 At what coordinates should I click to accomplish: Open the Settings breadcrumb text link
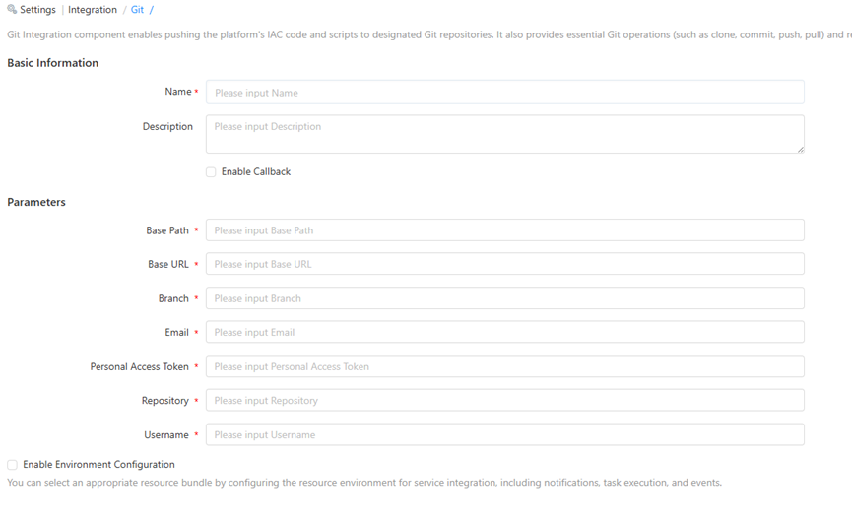[37, 10]
